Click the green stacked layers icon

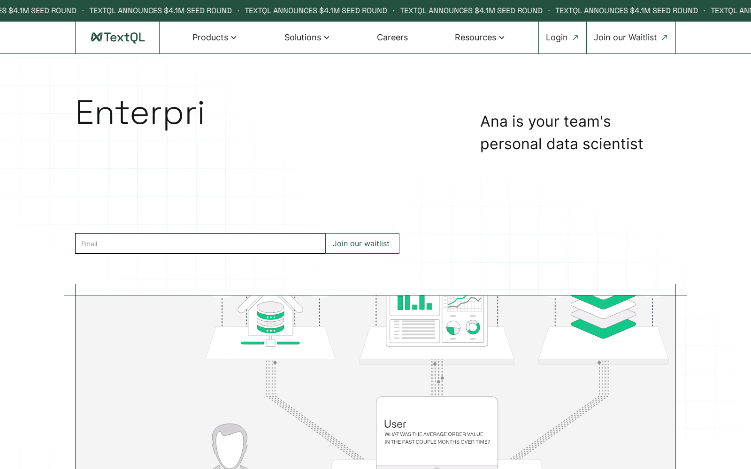pyautogui.click(x=604, y=316)
